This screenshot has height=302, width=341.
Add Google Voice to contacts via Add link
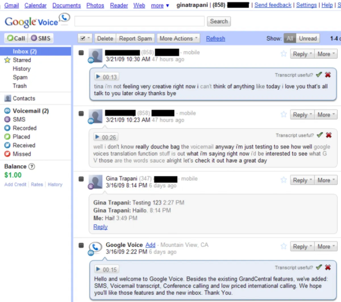click(x=150, y=245)
